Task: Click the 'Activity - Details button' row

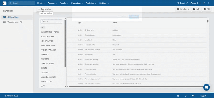Action: (136, 35)
